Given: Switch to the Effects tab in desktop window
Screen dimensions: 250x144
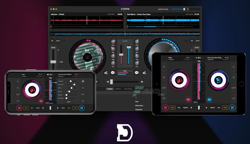Looking at the screenshot, I should click(x=118, y=89).
